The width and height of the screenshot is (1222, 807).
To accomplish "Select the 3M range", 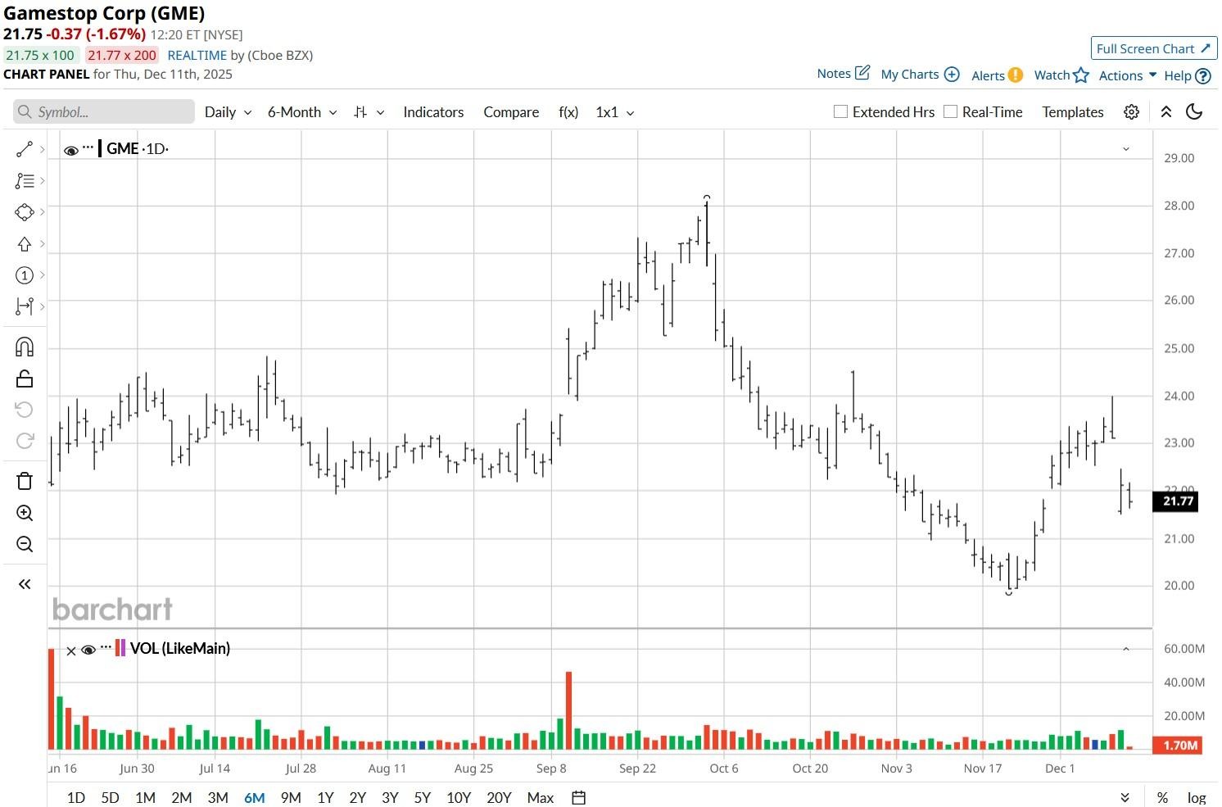I will coord(218,797).
